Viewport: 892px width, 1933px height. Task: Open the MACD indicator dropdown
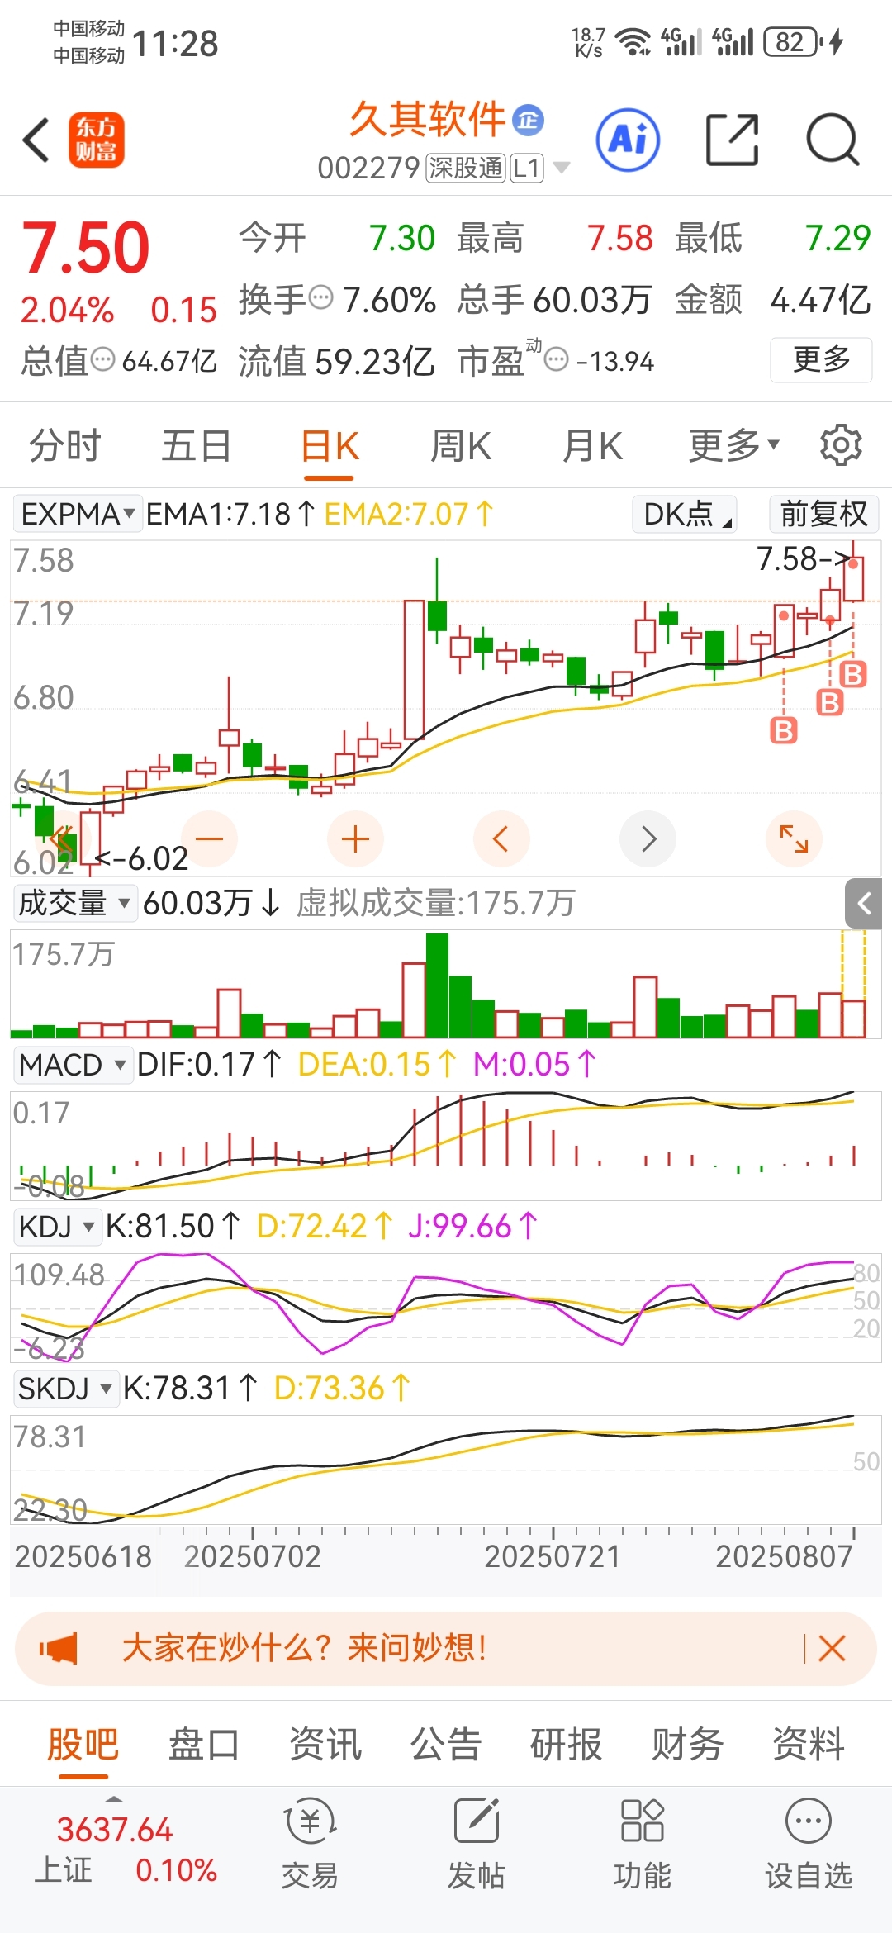coord(73,1065)
